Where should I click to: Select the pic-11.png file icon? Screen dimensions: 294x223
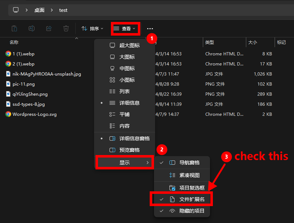click(x=8, y=84)
